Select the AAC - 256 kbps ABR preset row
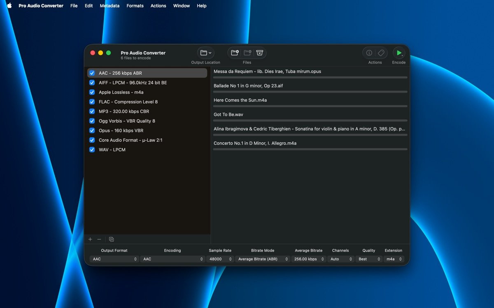The image size is (494, 308). [147, 73]
